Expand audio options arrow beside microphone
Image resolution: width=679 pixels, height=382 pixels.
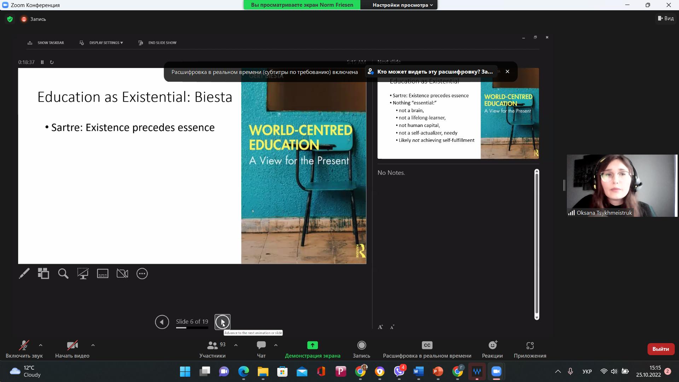[41, 345]
